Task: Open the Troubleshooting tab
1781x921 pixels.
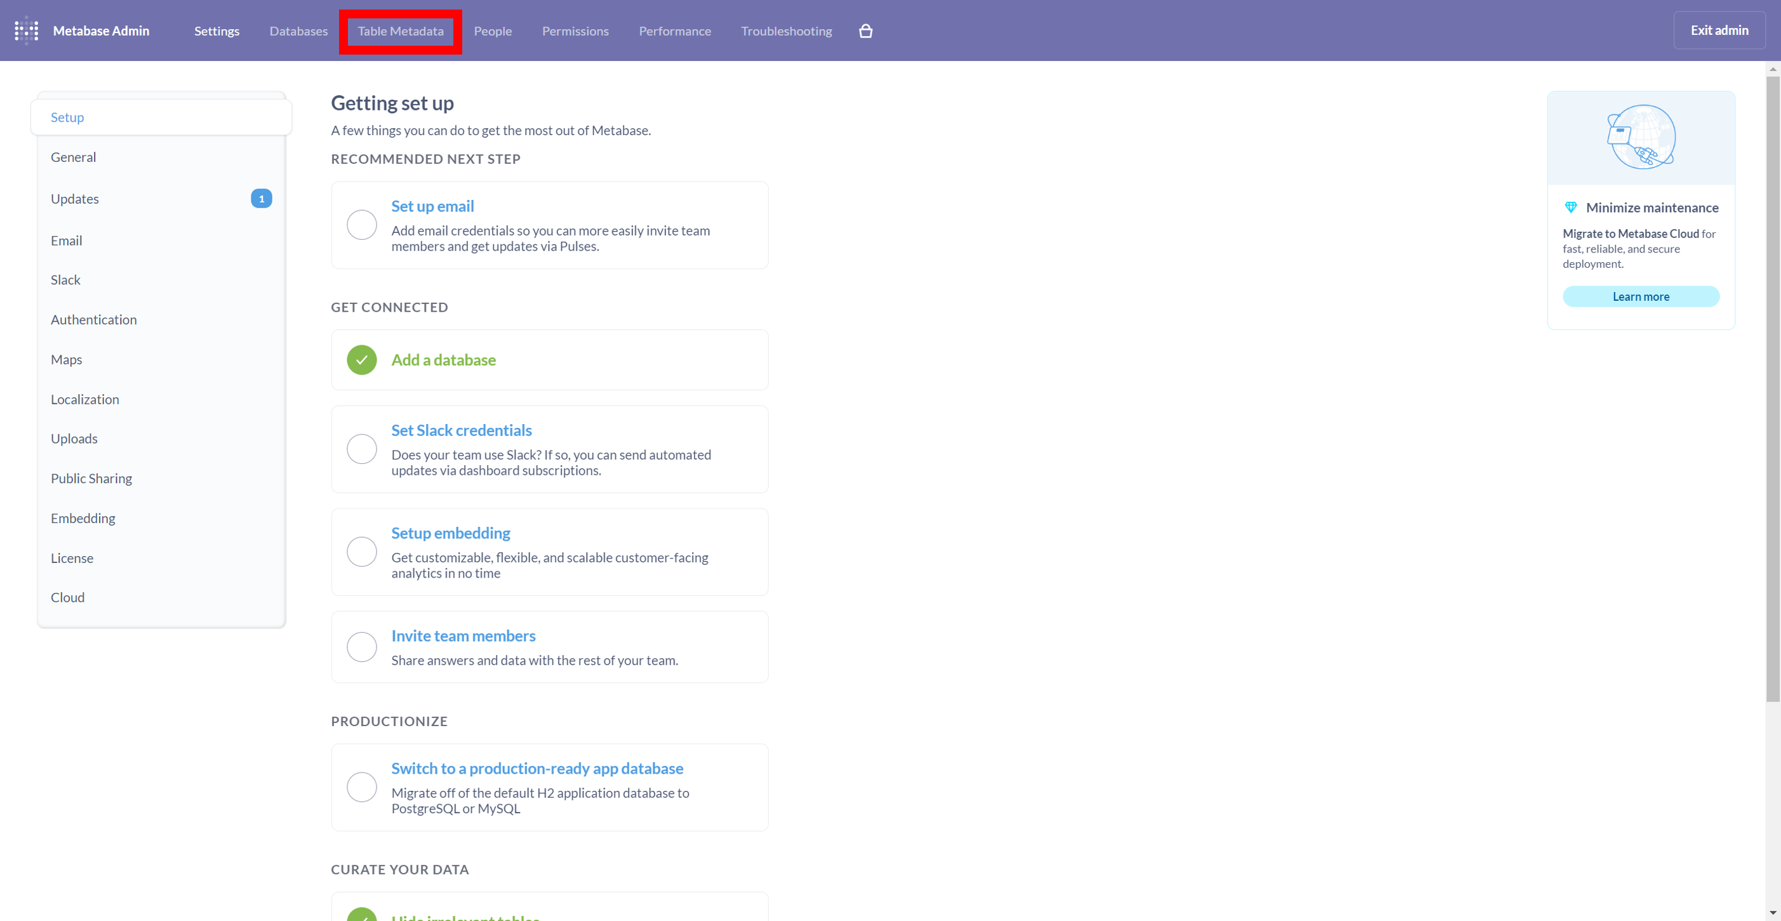Action: [787, 31]
